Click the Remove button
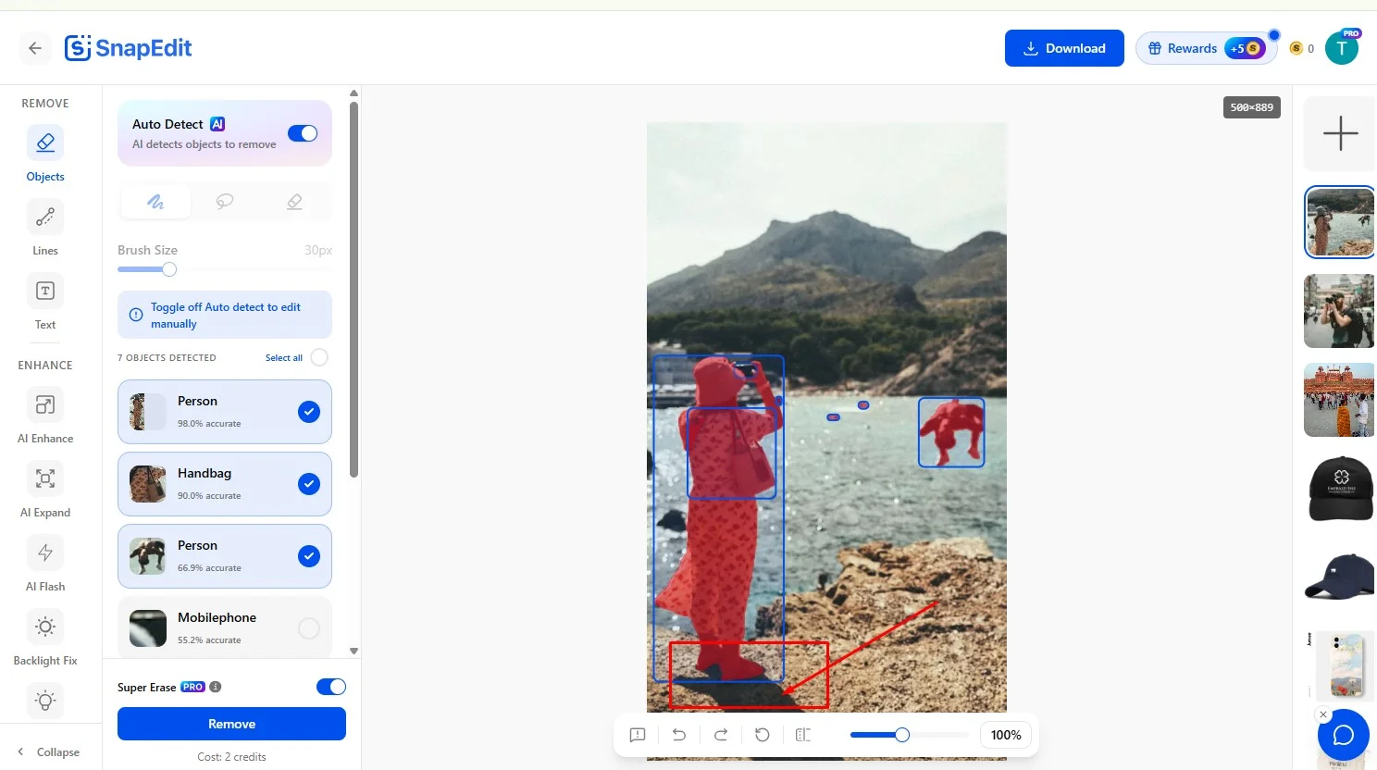The width and height of the screenshot is (1377, 770). pos(231,724)
